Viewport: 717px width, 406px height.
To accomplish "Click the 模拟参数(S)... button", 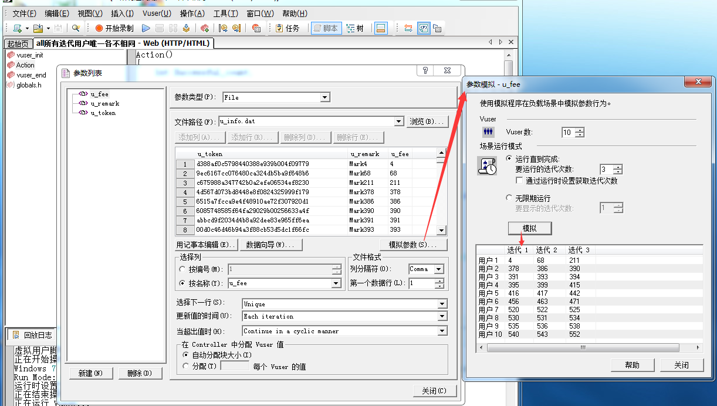I will point(414,245).
